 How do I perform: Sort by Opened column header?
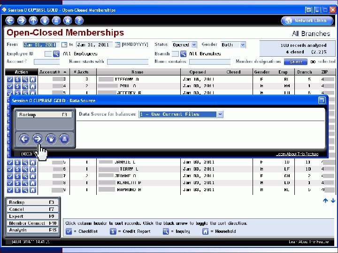click(x=198, y=72)
